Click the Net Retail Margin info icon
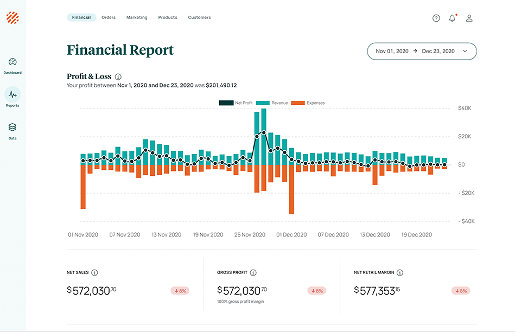This screenshot has height=332, width=515. click(x=400, y=272)
